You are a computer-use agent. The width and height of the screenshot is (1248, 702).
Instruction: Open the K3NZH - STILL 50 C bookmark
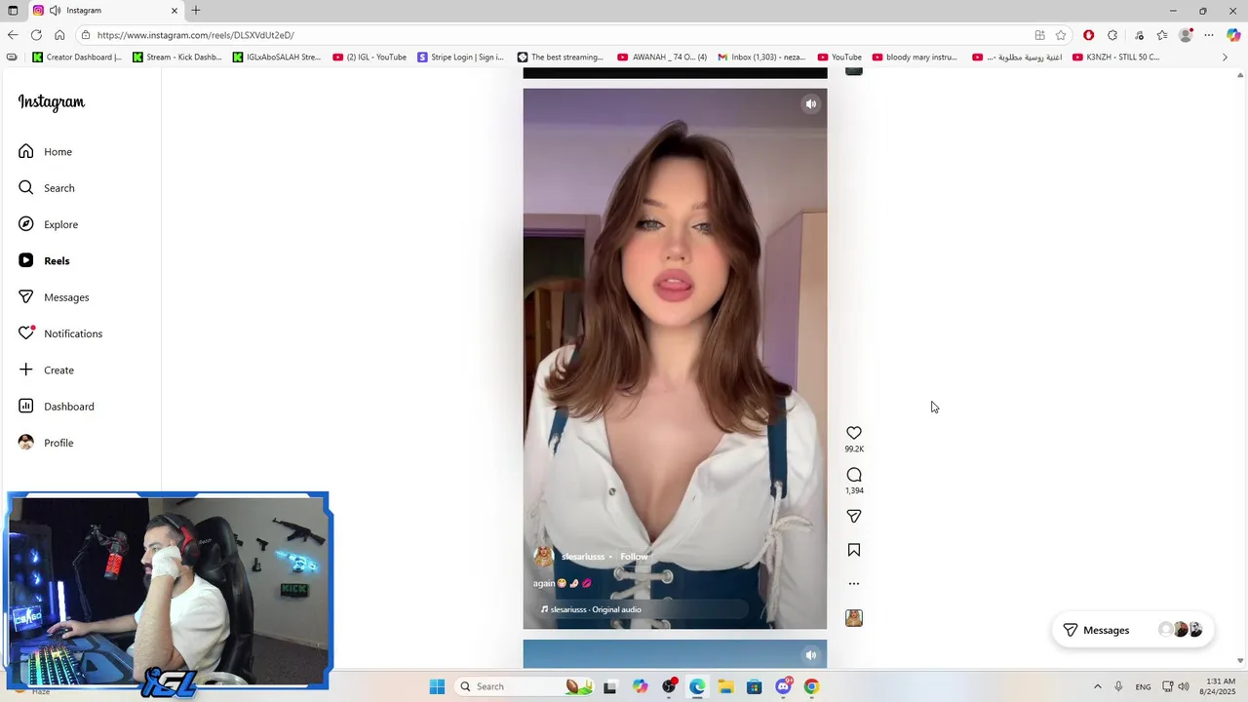(1115, 58)
